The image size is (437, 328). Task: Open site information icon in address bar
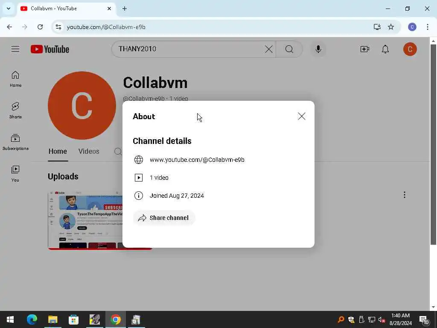tap(58, 27)
